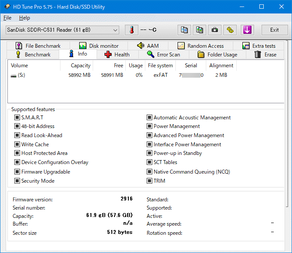Image resolution: width=292 pixels, height=253 pixels.
Task: Open the SanDisk drive selection dropdown
Action: pos(62,30)
